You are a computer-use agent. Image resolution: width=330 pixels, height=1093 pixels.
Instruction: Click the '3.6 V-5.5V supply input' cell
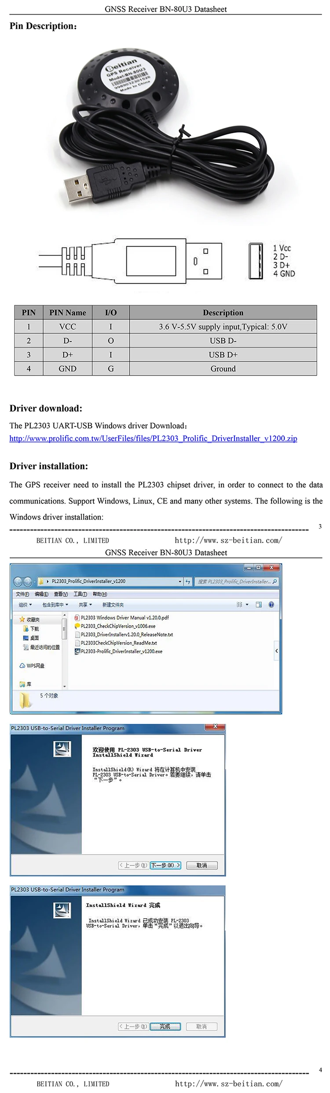(223, 326)
